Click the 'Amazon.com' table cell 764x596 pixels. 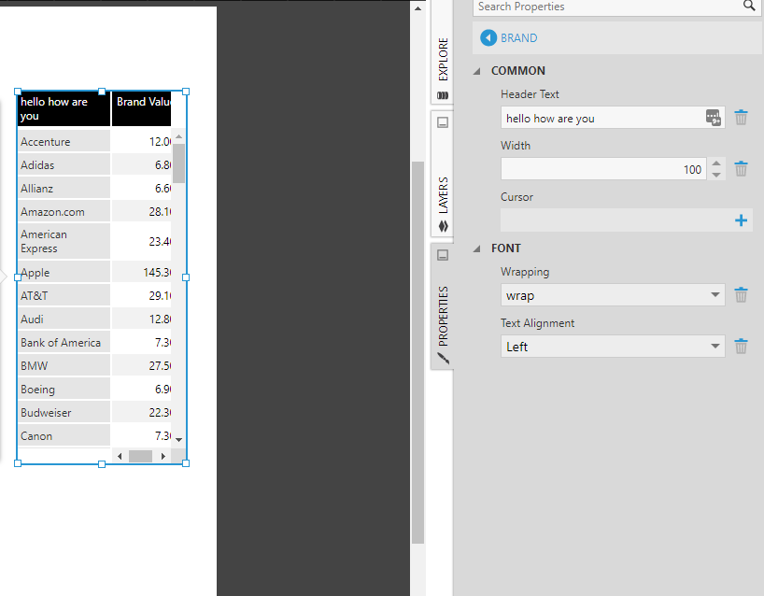click(x=64, y=211)
